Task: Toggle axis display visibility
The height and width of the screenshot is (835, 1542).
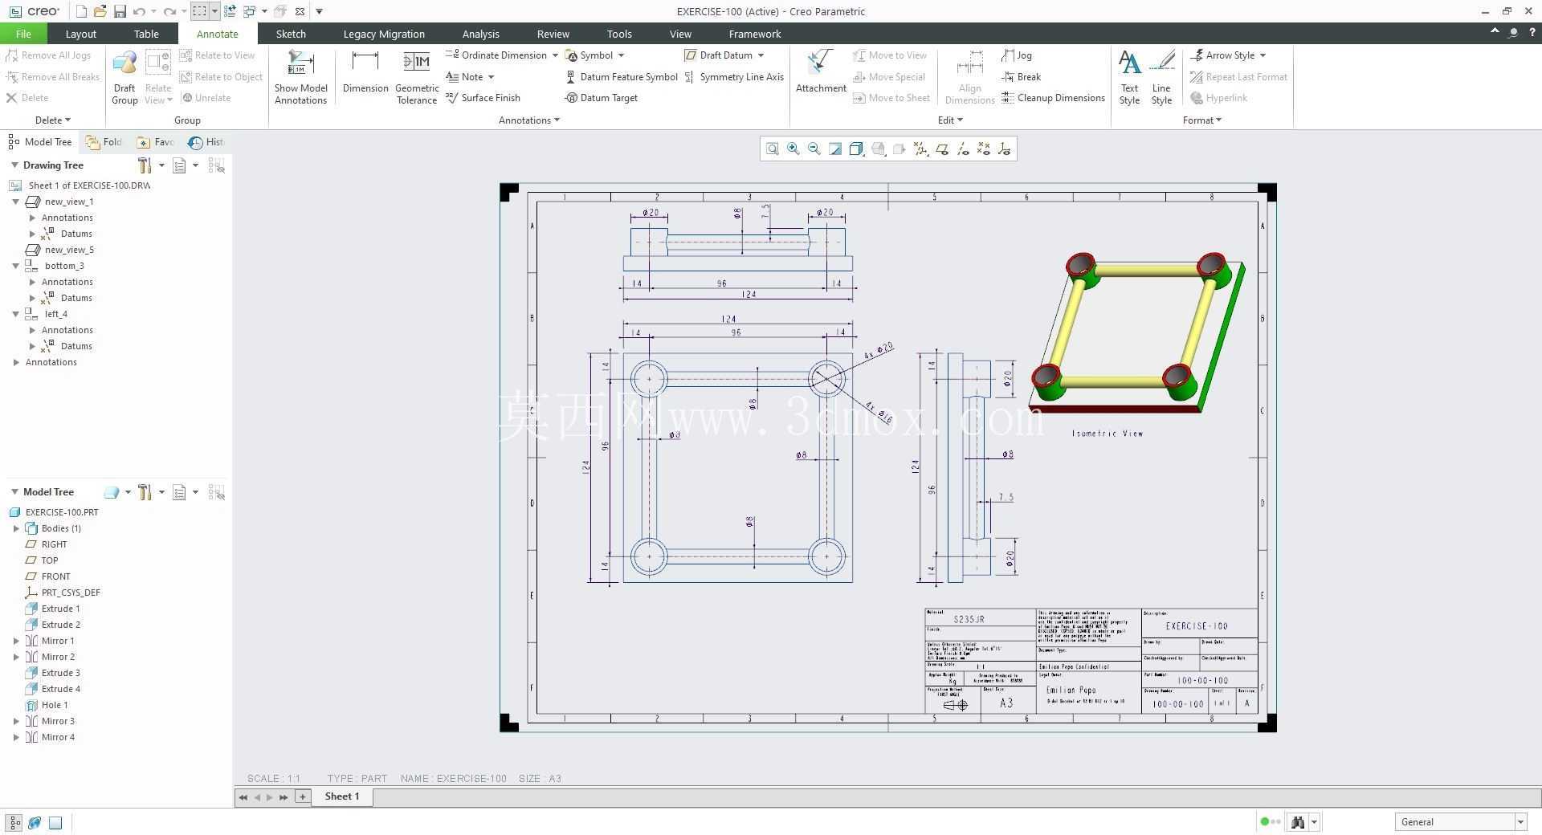Action: (x=963, y=149)
